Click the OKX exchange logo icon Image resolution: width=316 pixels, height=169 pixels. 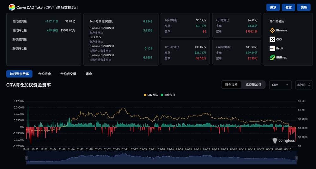point(272,40)
